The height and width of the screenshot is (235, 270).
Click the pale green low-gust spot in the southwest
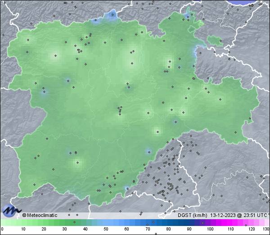[x=77, y=163]
